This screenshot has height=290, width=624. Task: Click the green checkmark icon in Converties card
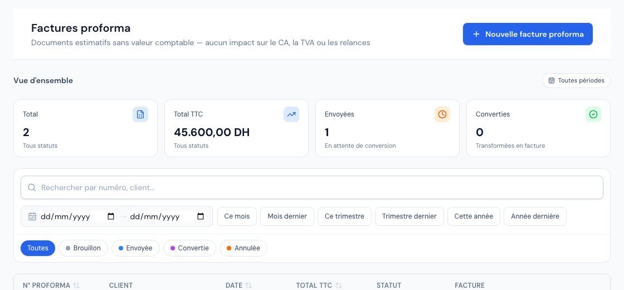[593, 114]
